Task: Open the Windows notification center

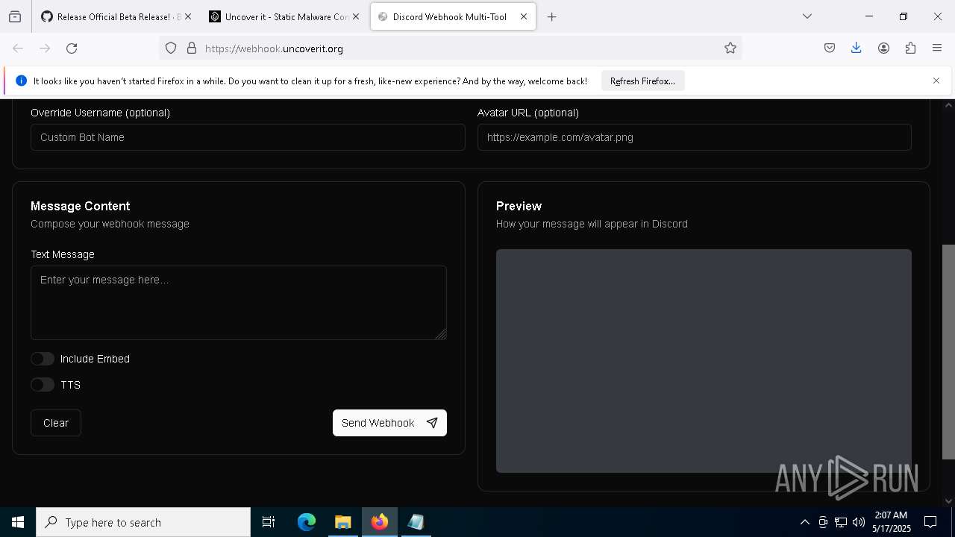Action: 930,522
